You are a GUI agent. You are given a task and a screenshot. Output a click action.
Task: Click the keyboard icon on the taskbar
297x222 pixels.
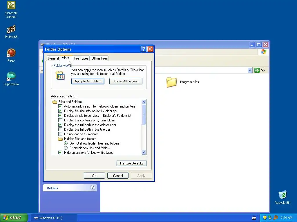coord(254,218)
